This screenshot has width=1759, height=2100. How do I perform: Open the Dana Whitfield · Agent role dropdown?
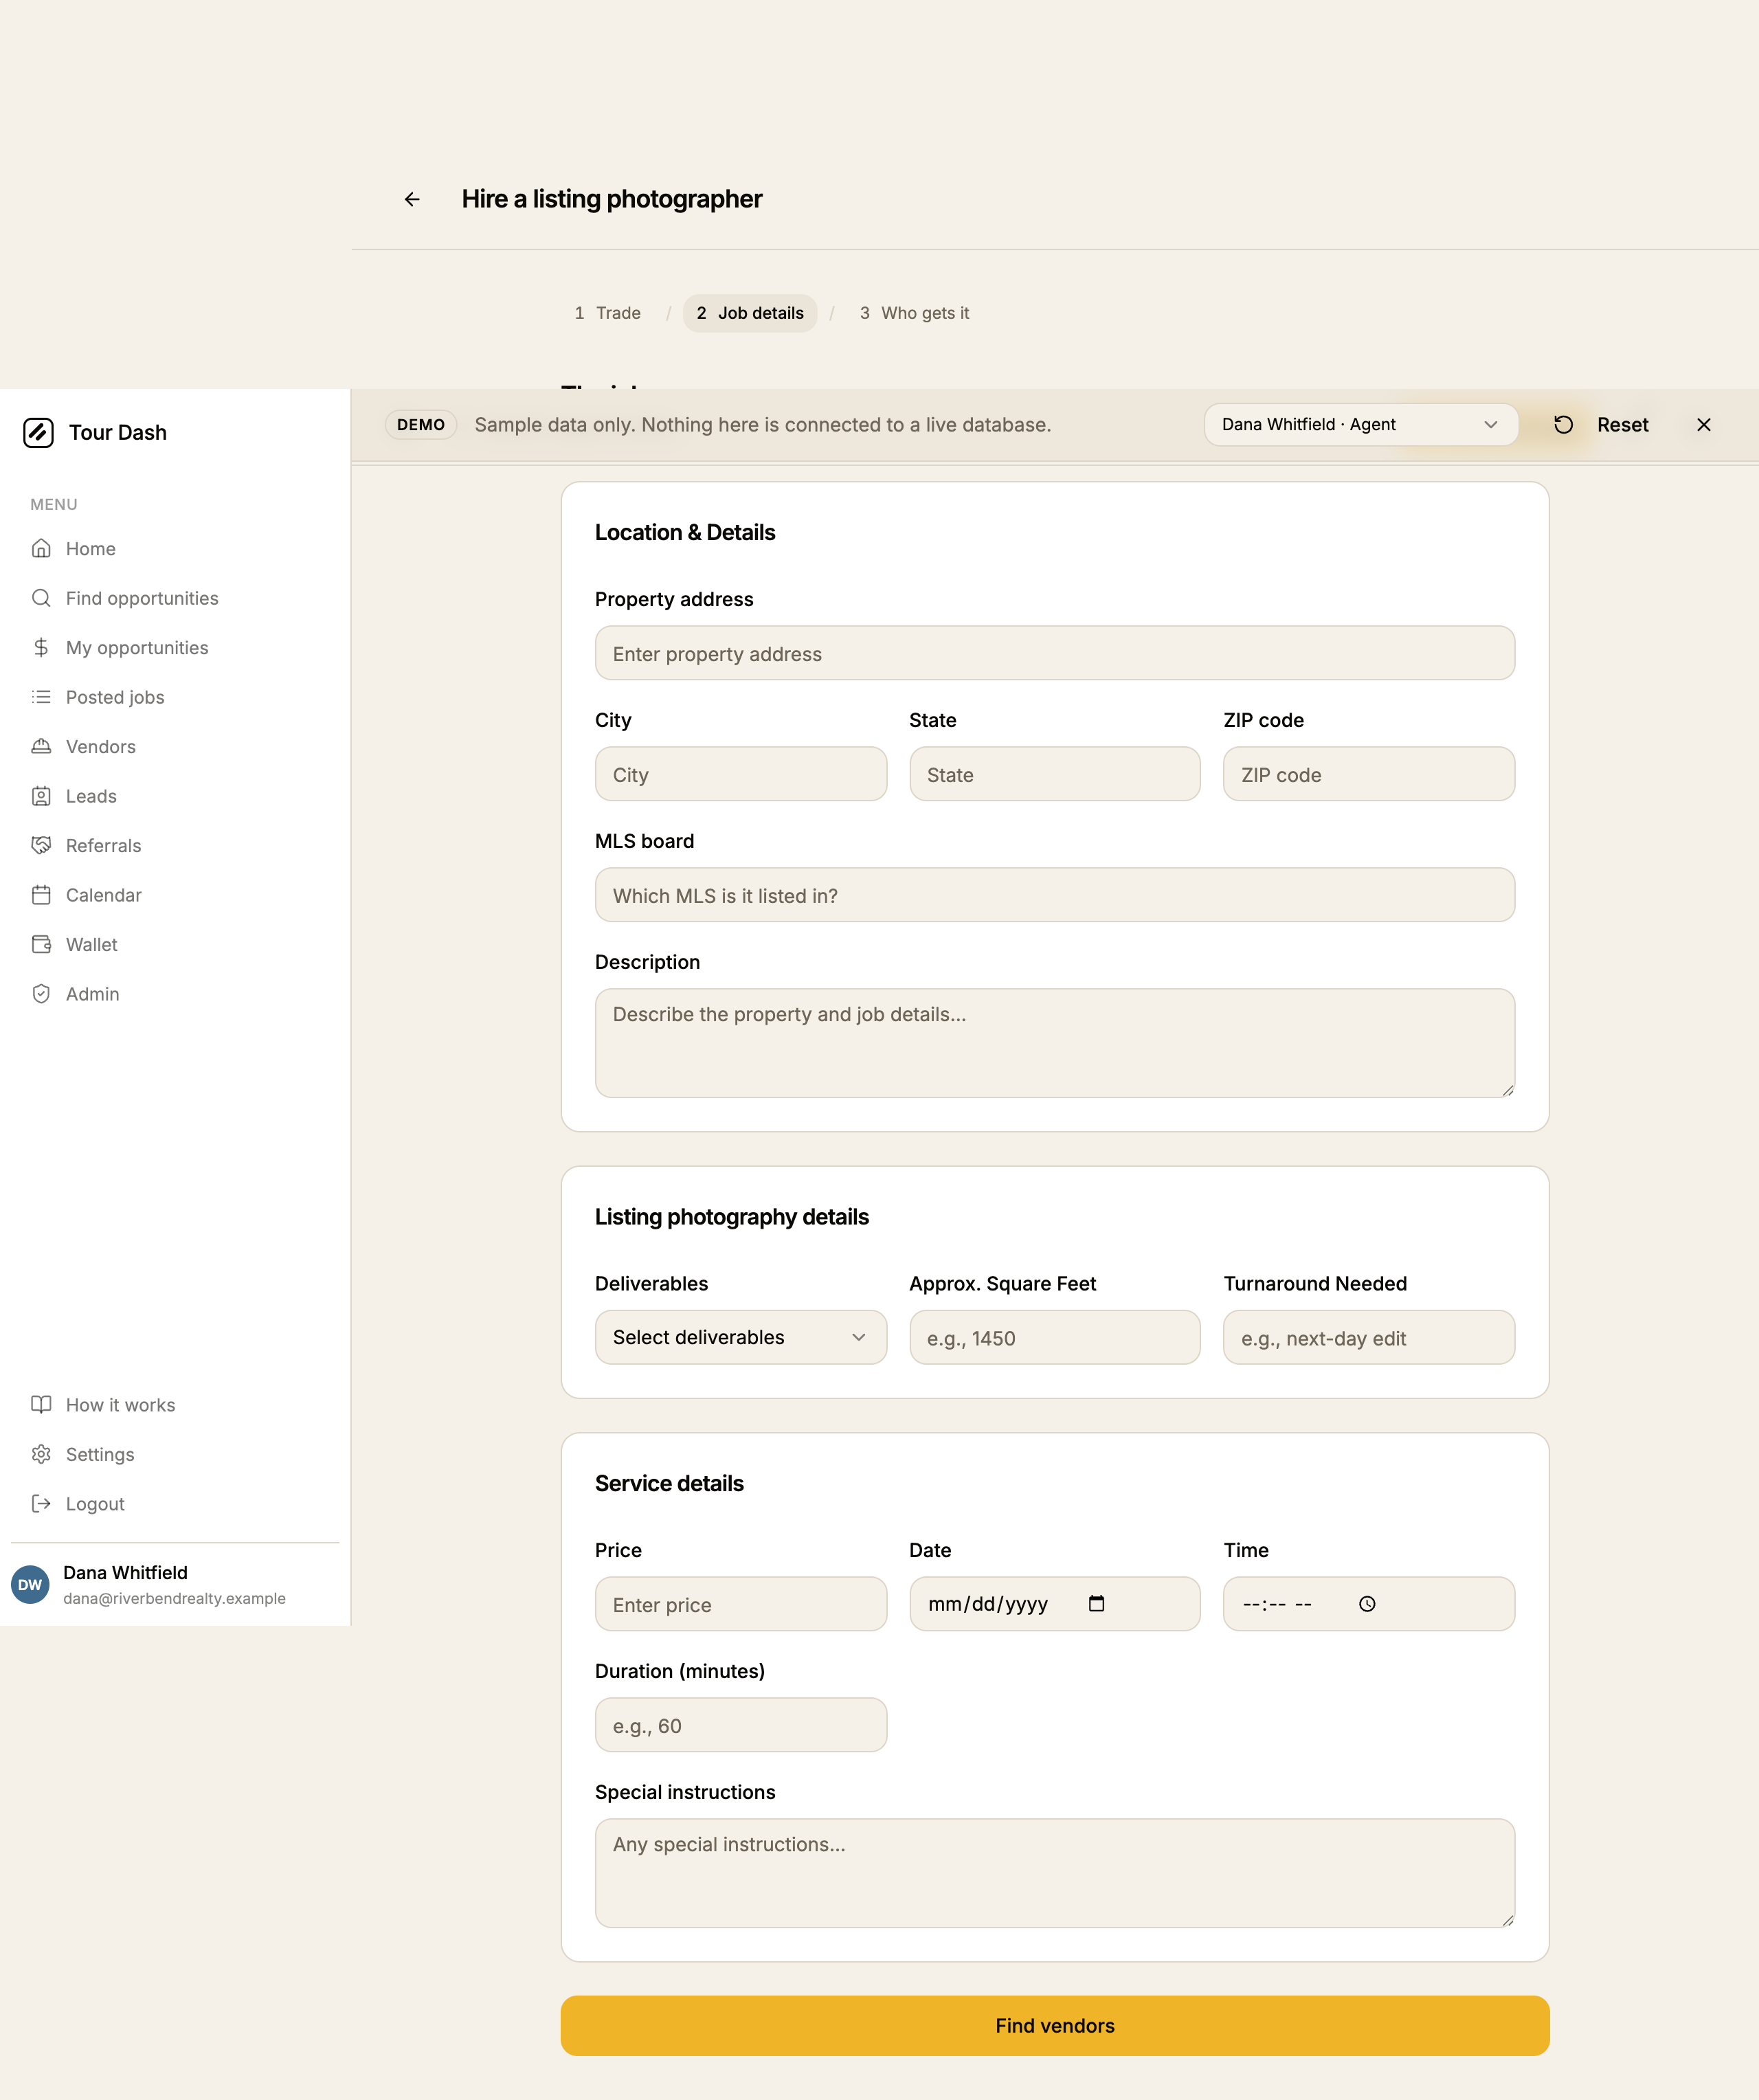[1360, 424]
